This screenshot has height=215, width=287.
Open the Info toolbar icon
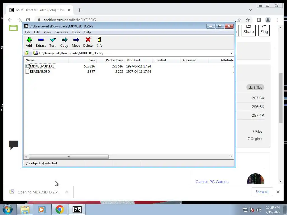point(99,42)
